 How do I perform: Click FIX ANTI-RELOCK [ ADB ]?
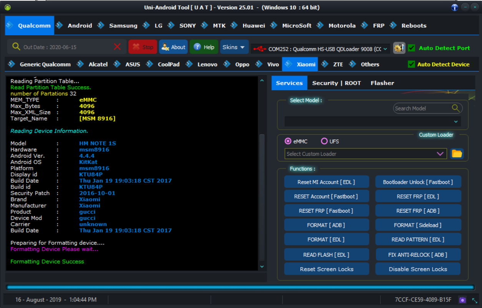(418, 254)
